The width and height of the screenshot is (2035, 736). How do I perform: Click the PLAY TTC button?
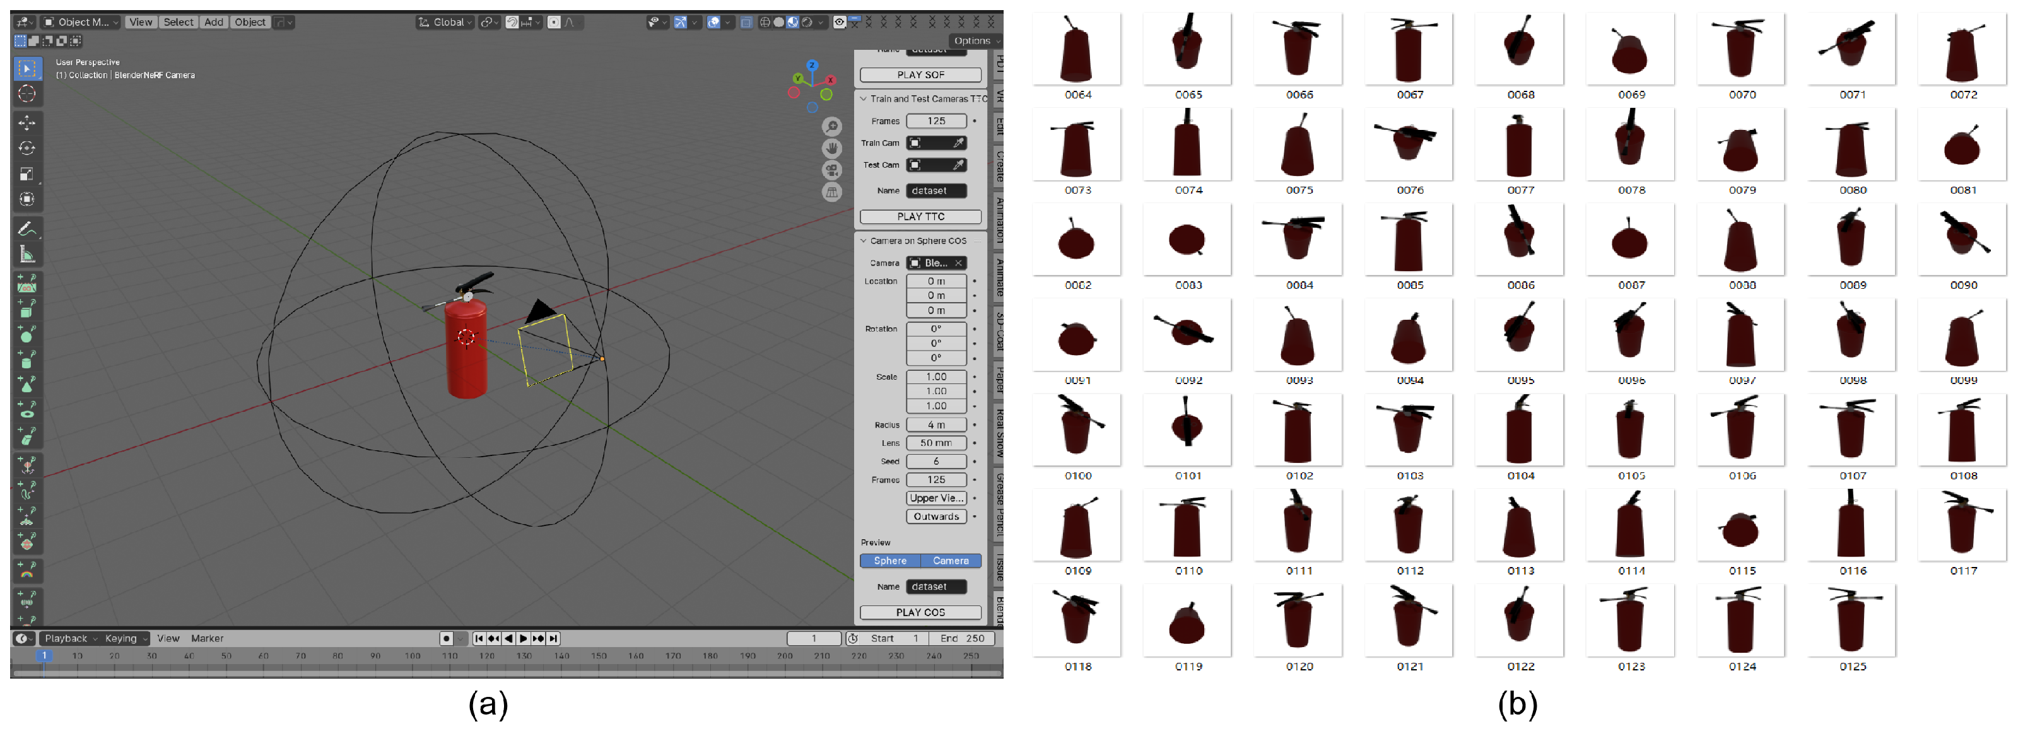(920, 216)
